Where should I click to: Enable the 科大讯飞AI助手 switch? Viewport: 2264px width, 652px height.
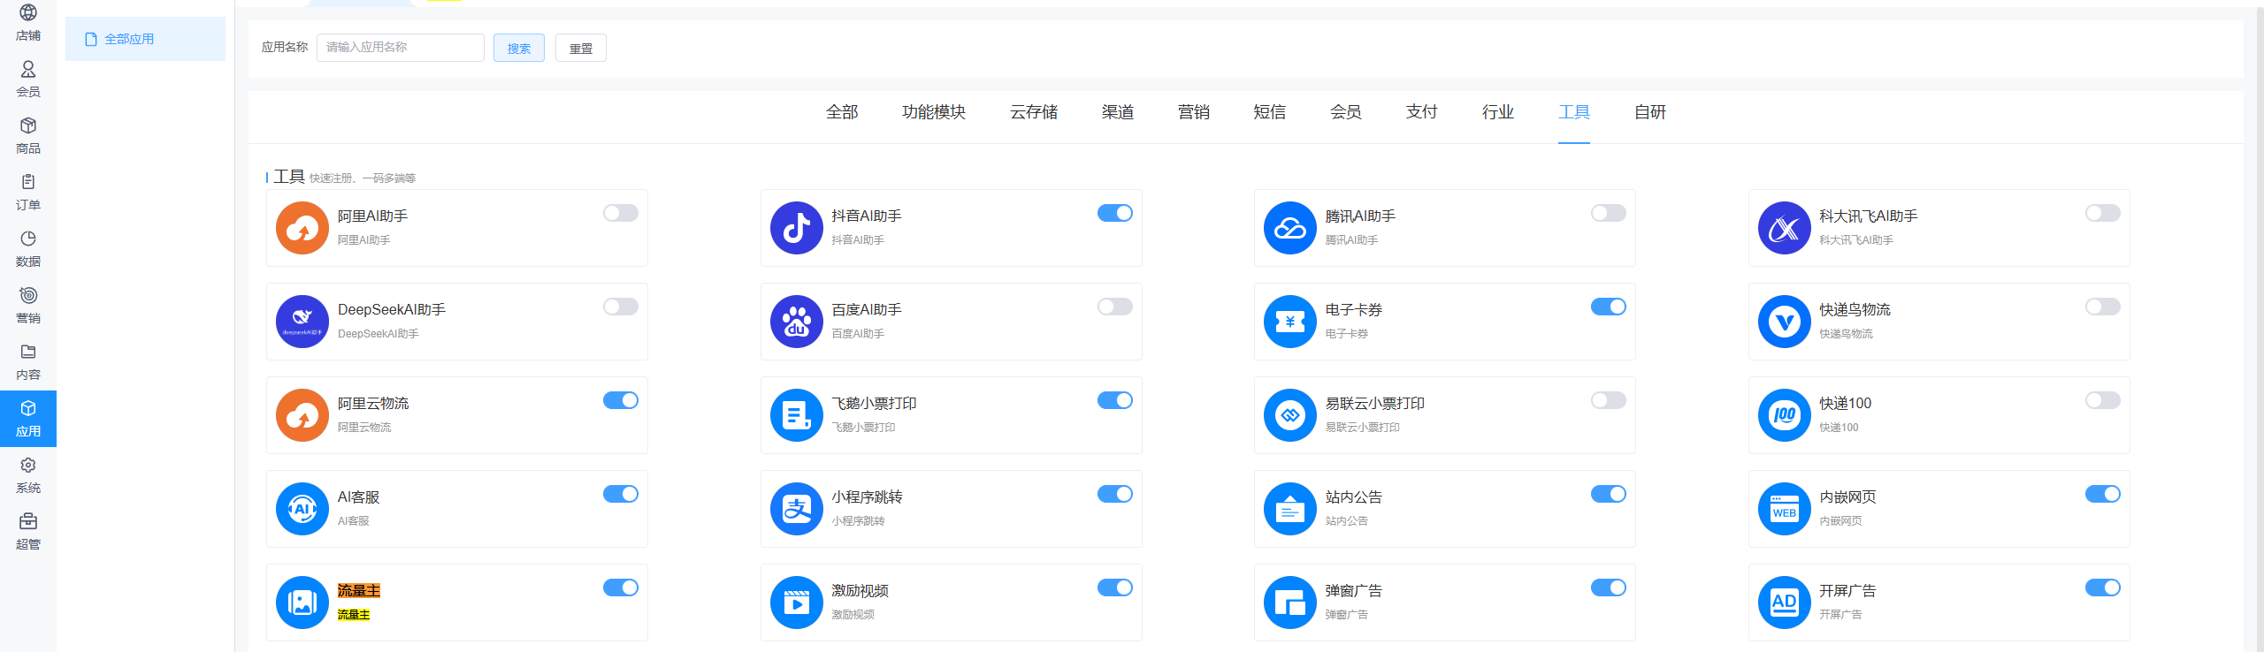(2103, 213)
